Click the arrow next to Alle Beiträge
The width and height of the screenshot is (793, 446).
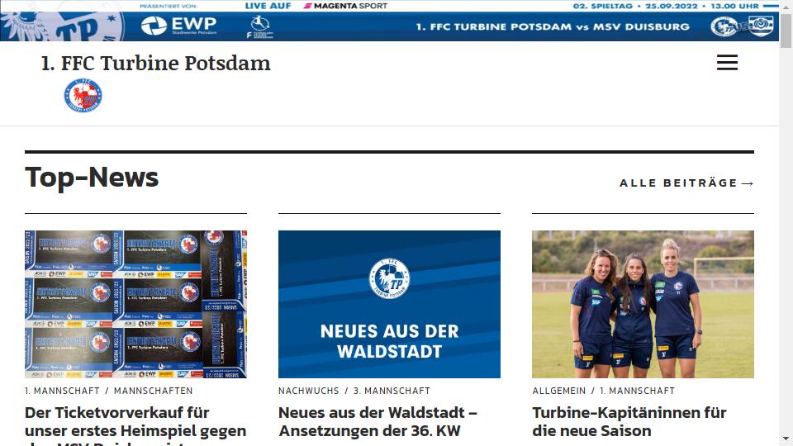[748, 183]
